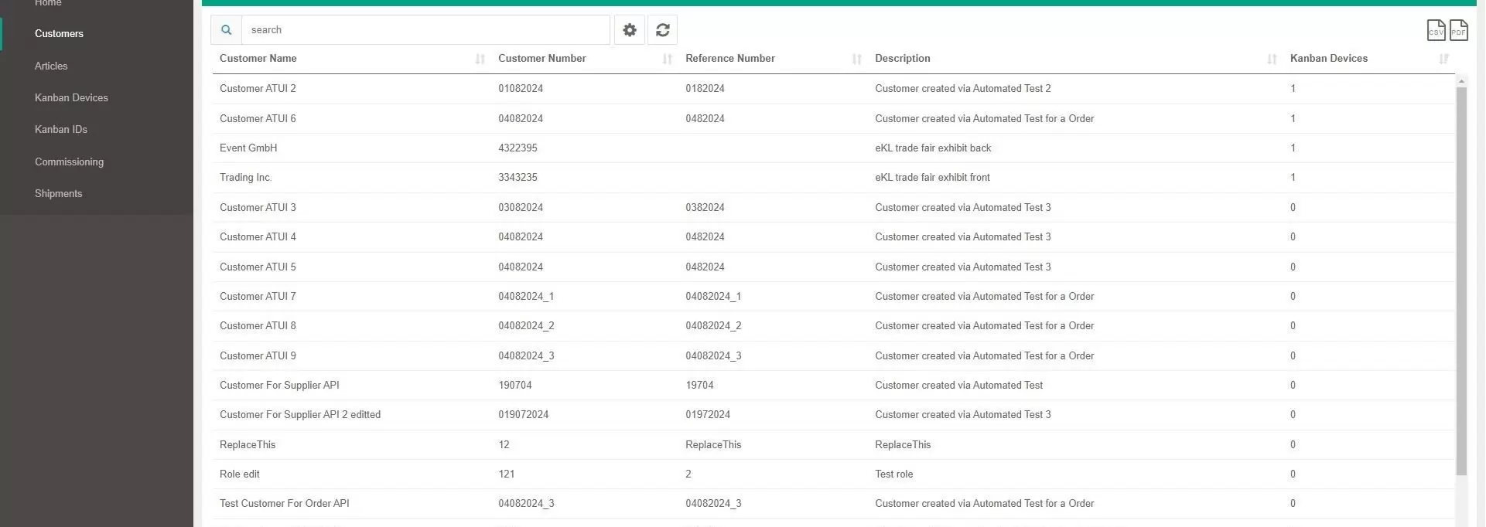Export table as CSV file
1486x527 pixels.
point(1436,30)
